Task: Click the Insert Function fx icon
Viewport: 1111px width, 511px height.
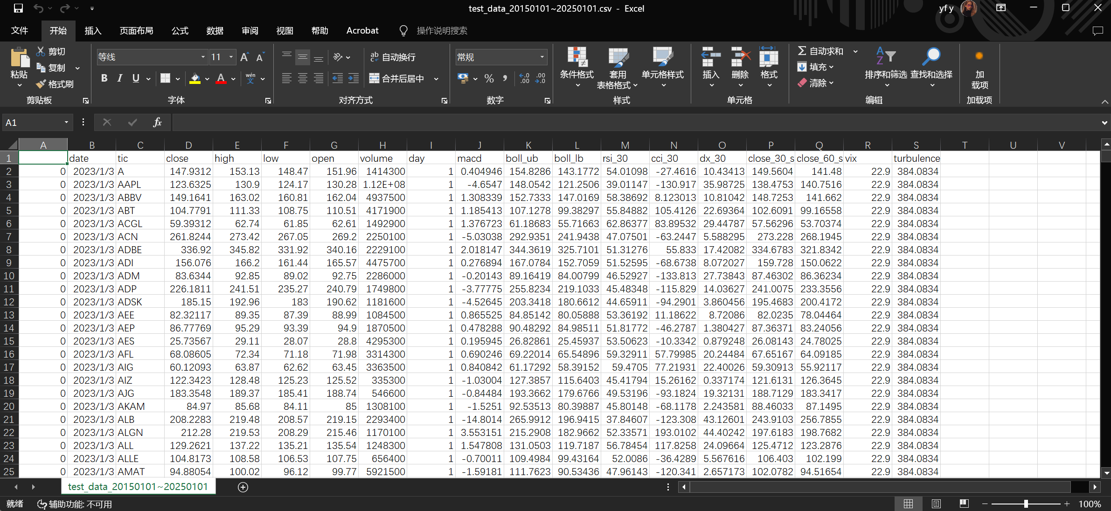Action: 157,123
